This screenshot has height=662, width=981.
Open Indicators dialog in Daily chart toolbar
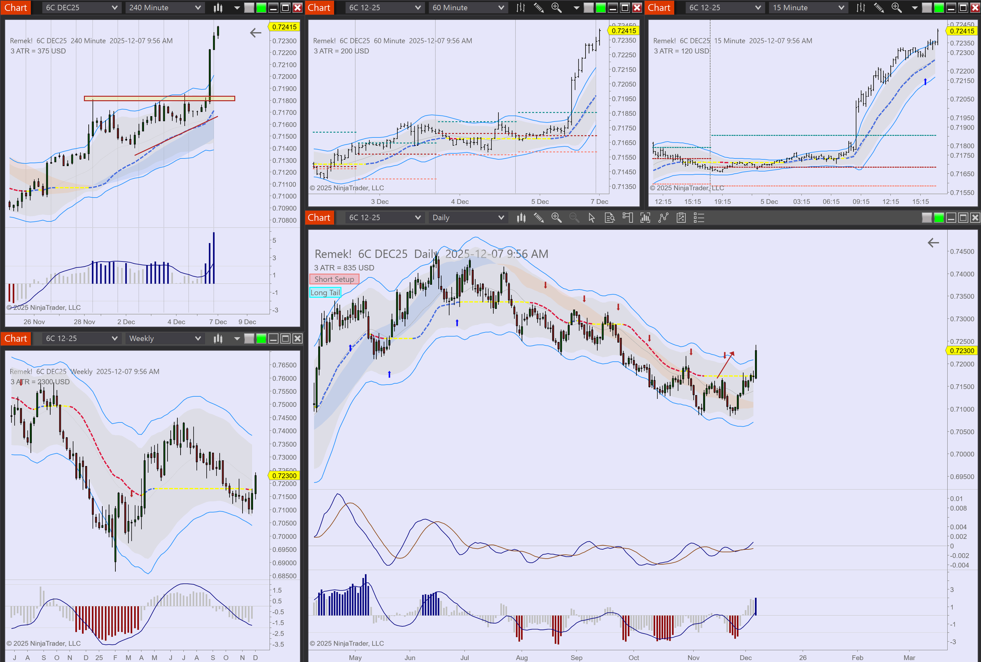(x=645, y=218)
